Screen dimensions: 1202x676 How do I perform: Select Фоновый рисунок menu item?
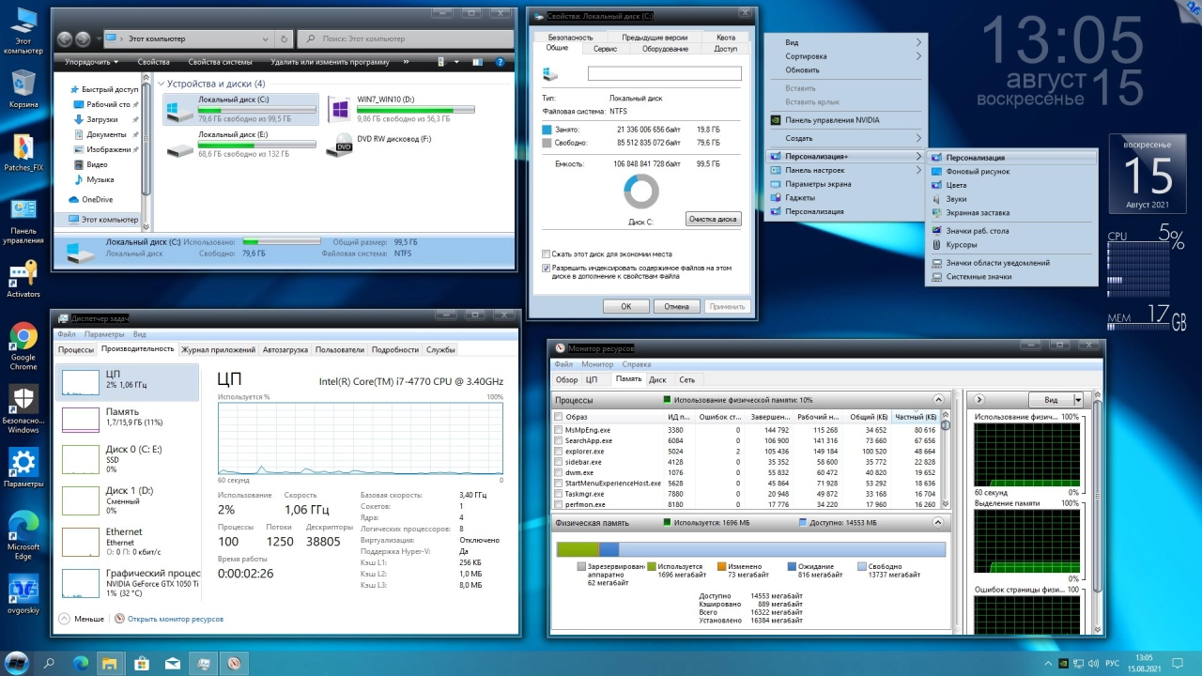1010,172
